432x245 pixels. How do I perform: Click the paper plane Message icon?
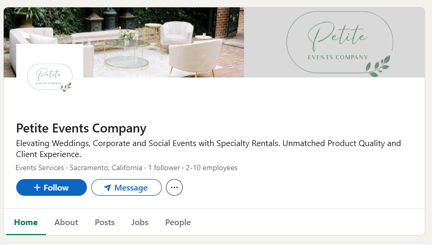(x=107, y=187)
